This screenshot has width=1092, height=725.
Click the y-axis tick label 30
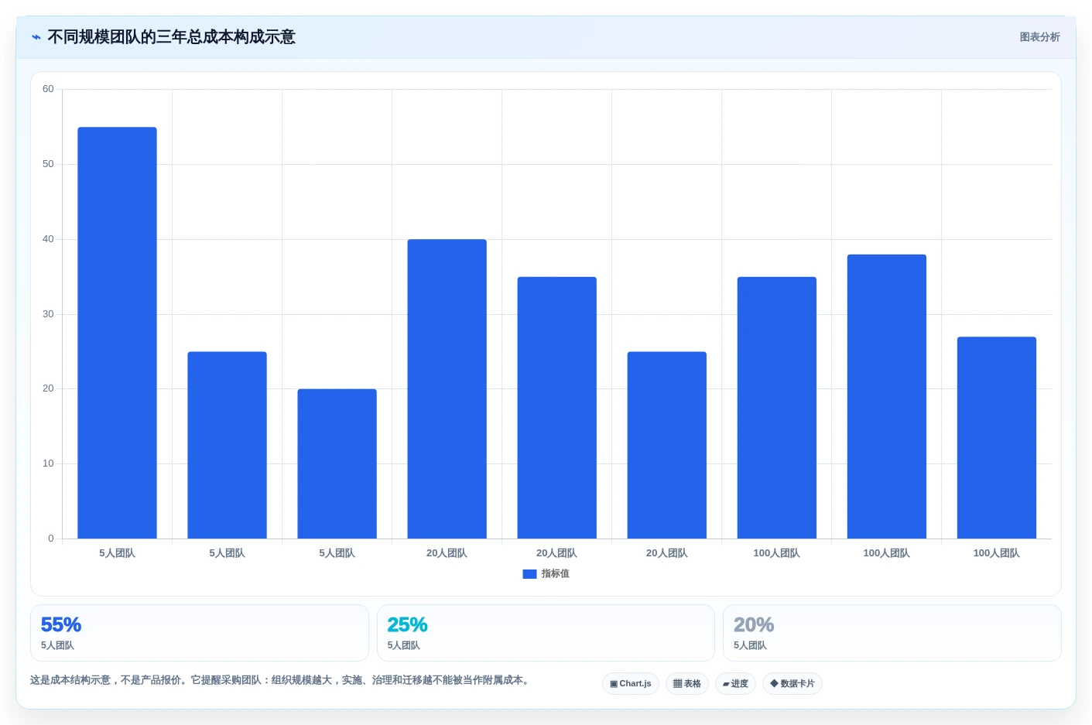pyautogui.click(x=48, y=314)
